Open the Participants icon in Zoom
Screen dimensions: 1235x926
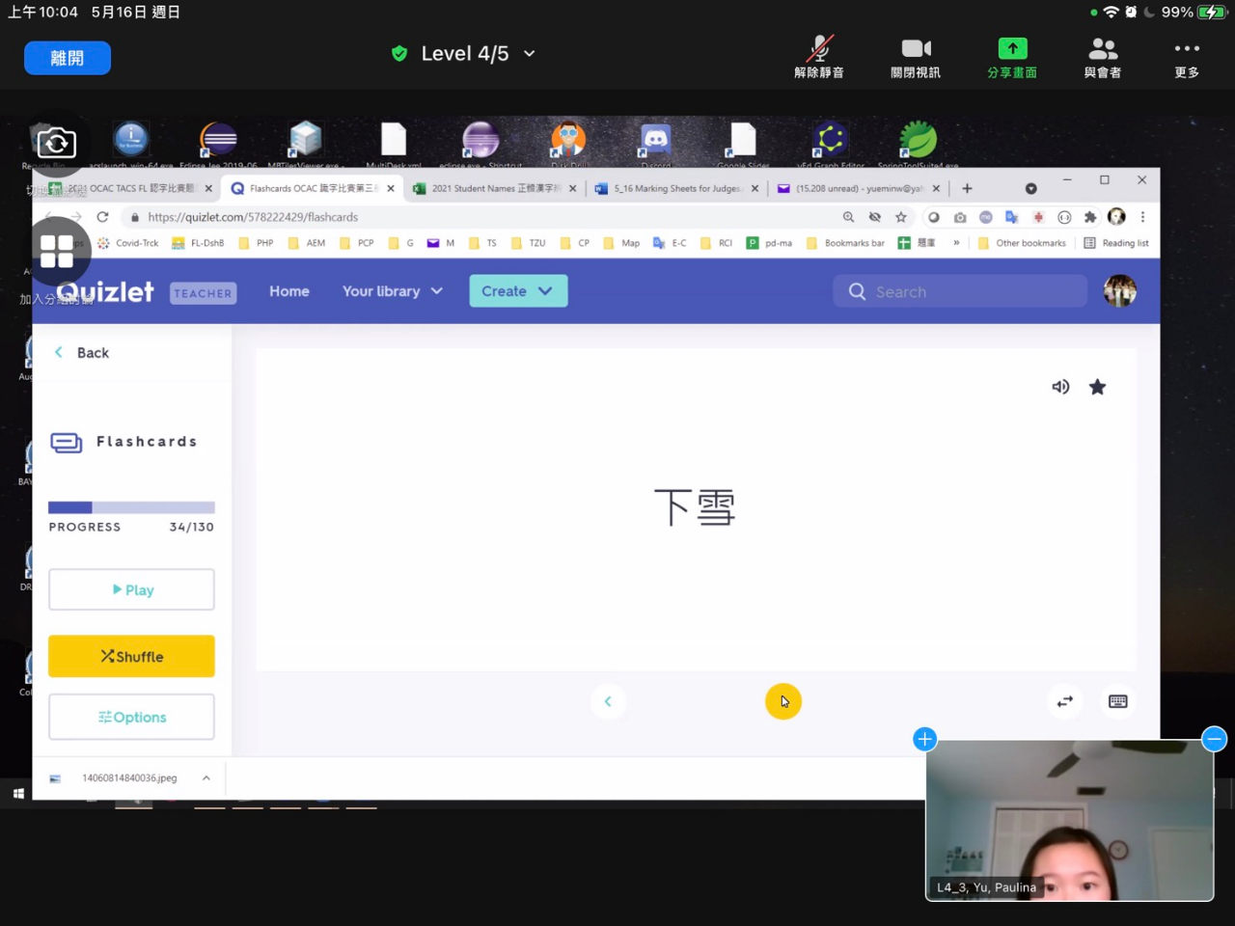coord(1102,57)
